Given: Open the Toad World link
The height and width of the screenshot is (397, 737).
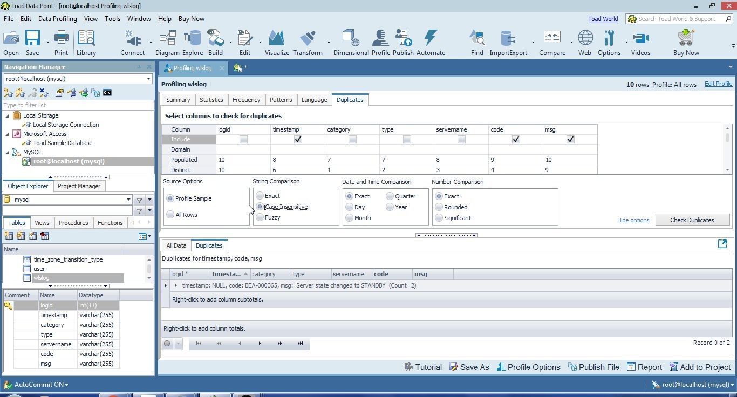Looking at the screenshot, I should click(x=603, y=19).
